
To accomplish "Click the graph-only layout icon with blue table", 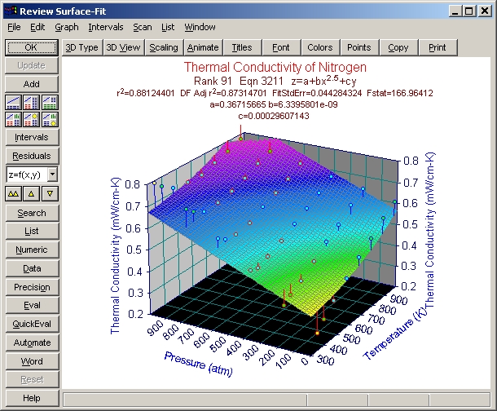I will [14, 102].
